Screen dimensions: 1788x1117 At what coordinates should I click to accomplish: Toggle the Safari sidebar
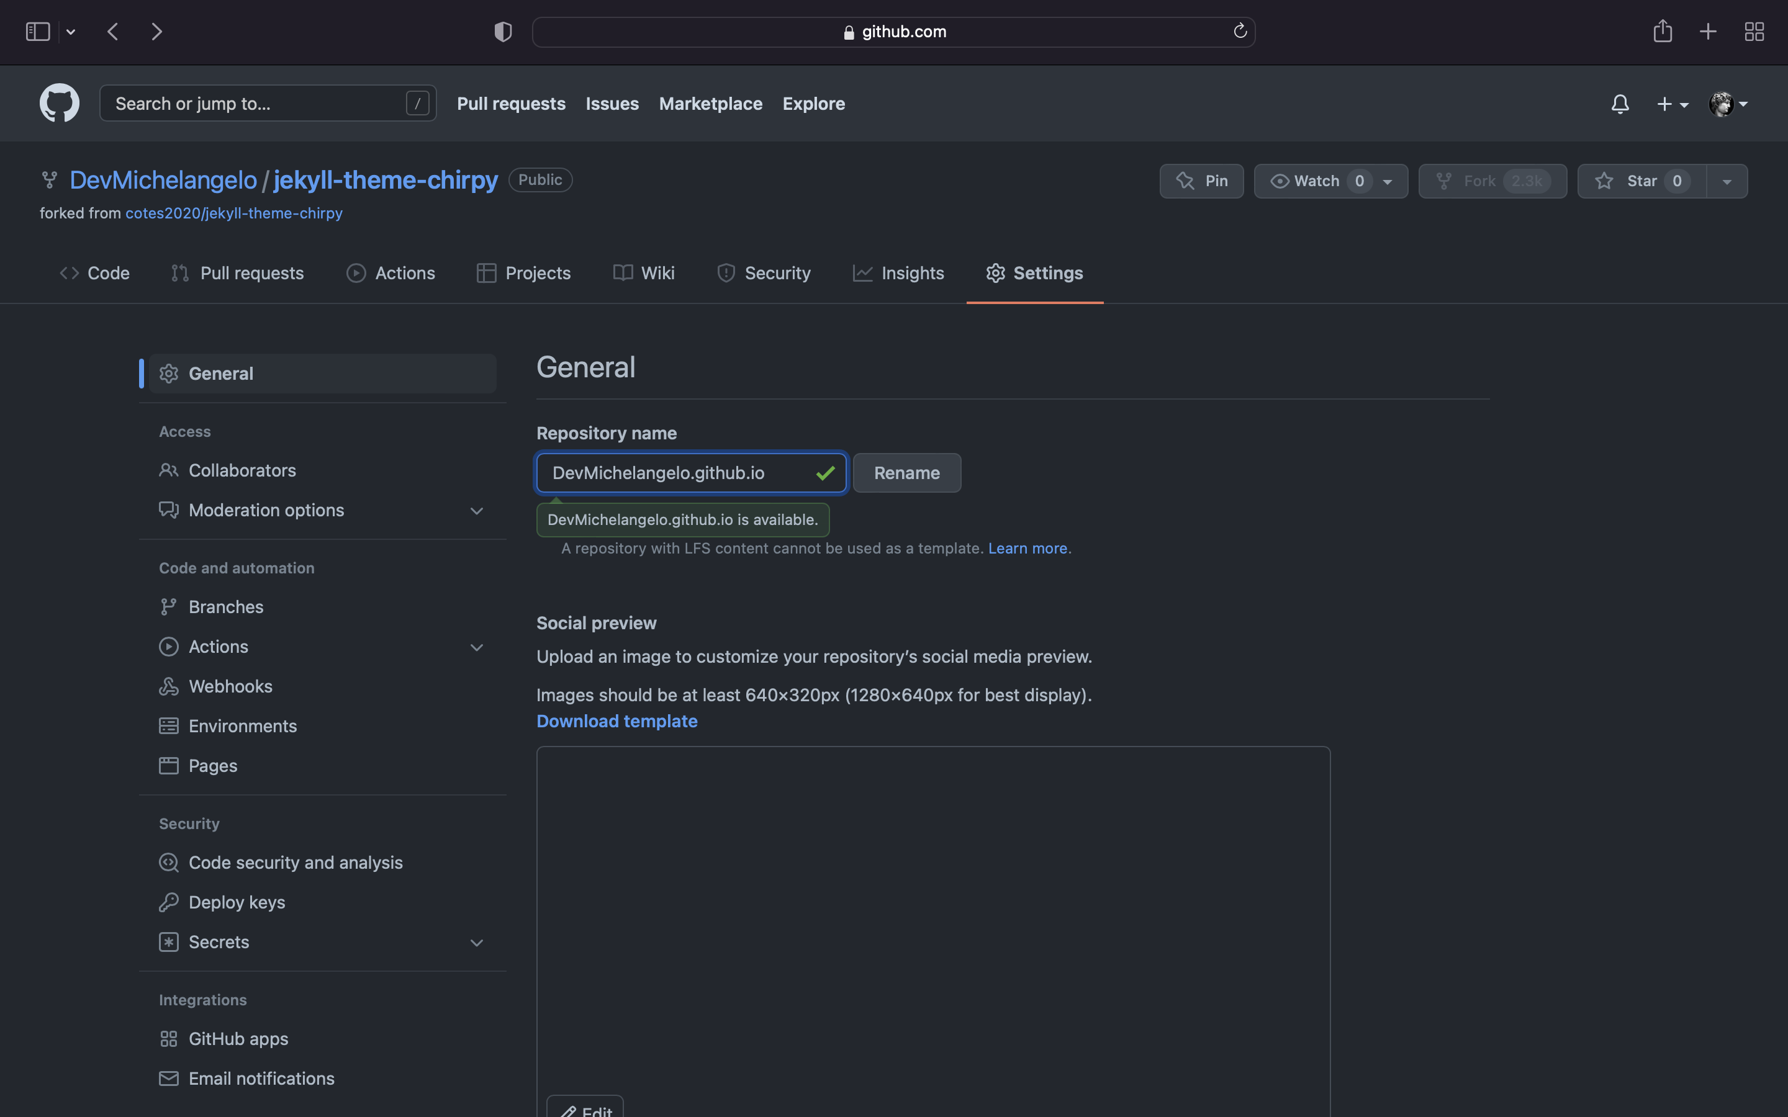point(38,31)
